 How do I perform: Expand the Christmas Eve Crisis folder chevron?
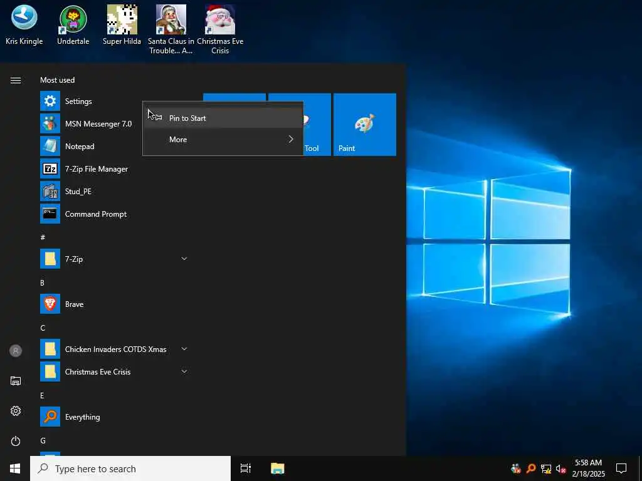click(x=184, y=371)
